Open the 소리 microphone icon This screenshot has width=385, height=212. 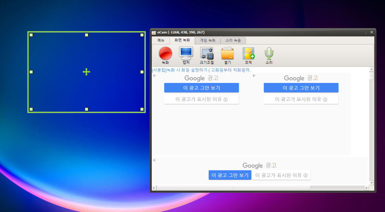[x=269, y=55]
